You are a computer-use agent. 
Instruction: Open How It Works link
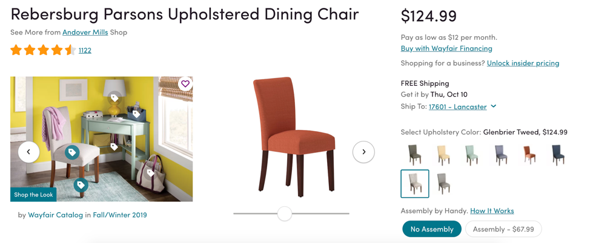[492, 211]
